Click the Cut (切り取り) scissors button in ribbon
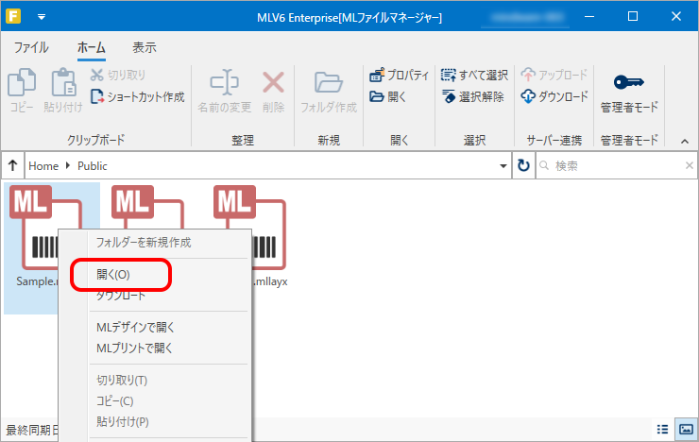This screenshot has height=442, width=699. (x=118, y=75)
